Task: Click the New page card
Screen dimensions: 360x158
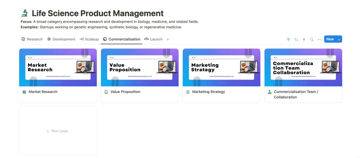Action: click(58, 131)
